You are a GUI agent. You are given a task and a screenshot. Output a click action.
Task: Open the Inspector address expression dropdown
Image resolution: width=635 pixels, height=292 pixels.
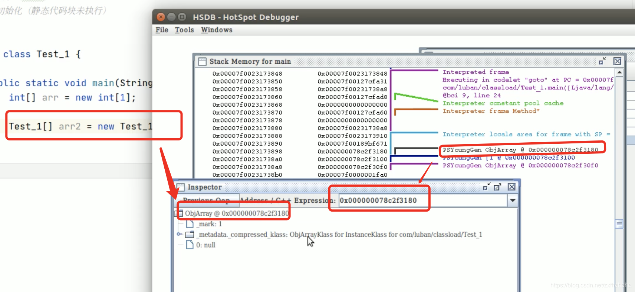click(x=513, y=200)
